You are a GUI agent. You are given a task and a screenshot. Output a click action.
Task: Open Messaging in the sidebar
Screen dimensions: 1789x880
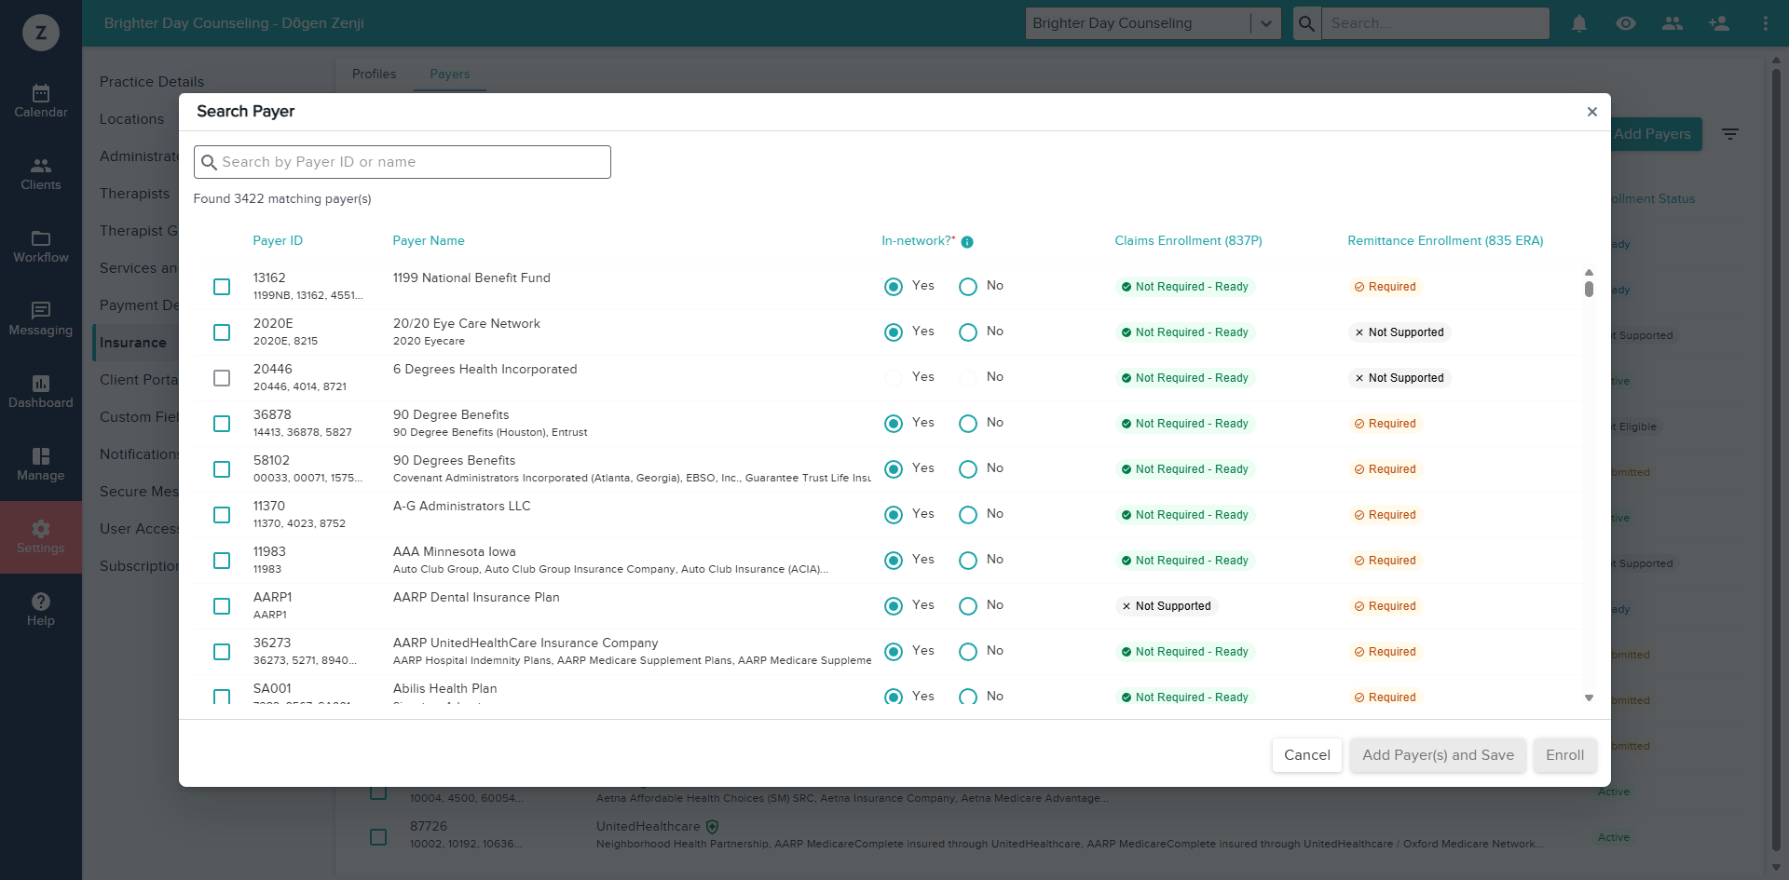[41, 319]
